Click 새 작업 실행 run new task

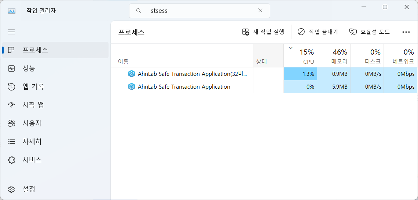[263, 32]
